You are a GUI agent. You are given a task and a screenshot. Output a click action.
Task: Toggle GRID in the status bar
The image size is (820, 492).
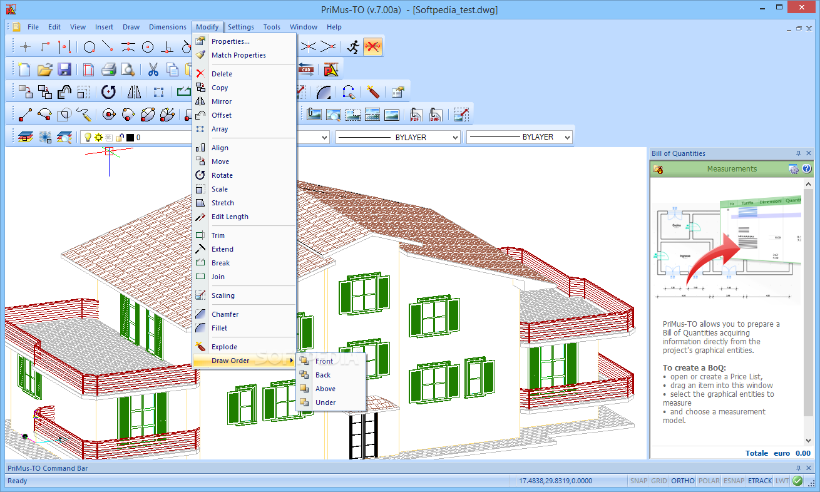pos(659,481)
